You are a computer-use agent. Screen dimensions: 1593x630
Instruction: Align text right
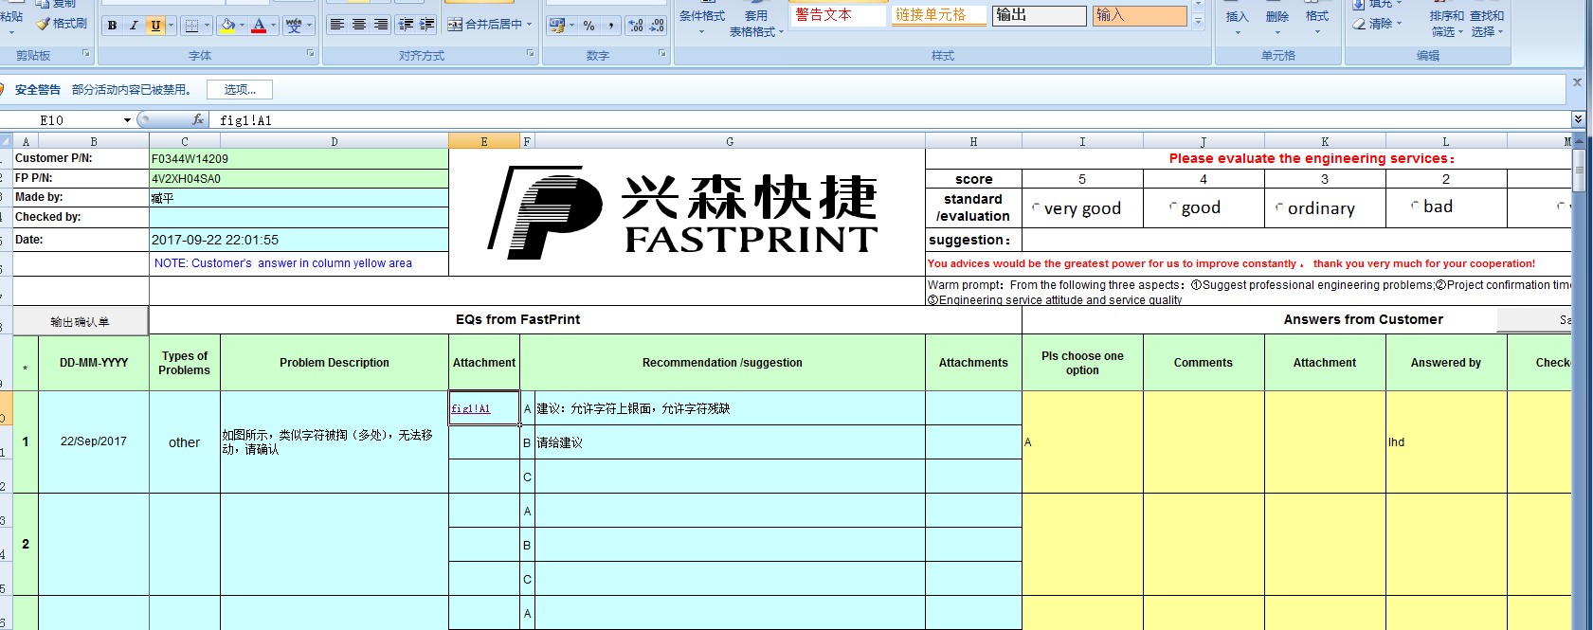coord(380,25)
